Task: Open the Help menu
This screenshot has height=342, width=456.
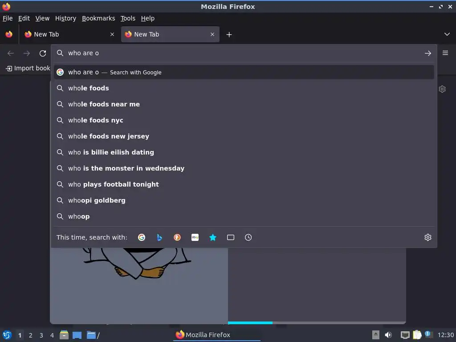Action: tap(148, 18)
